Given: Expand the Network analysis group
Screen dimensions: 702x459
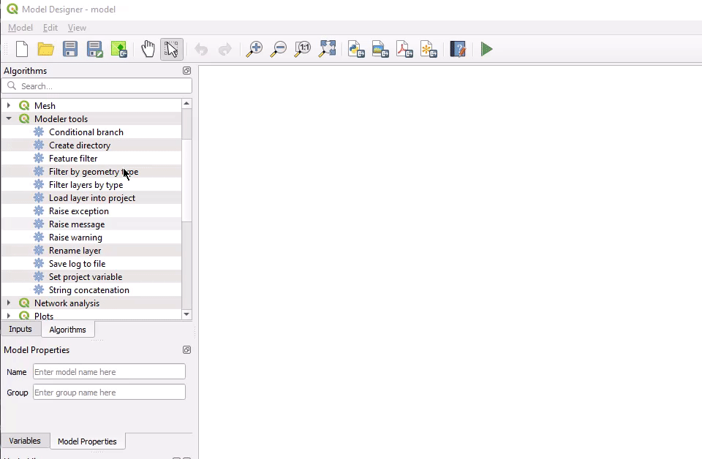Looking at the screenshot, I should point(9,303).
